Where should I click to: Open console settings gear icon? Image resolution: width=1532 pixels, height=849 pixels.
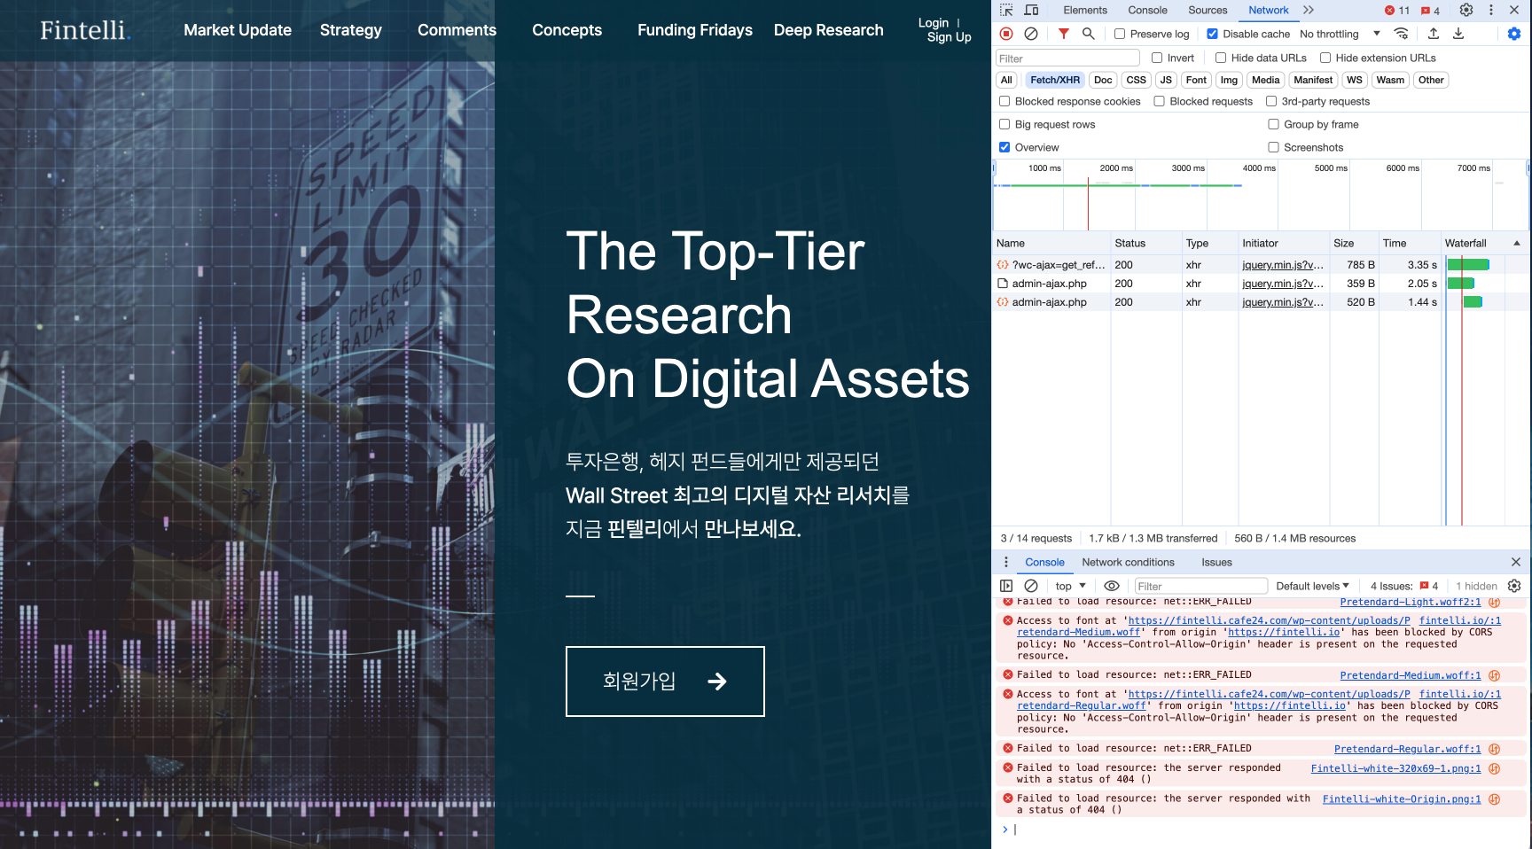[x=1514, y=586]
